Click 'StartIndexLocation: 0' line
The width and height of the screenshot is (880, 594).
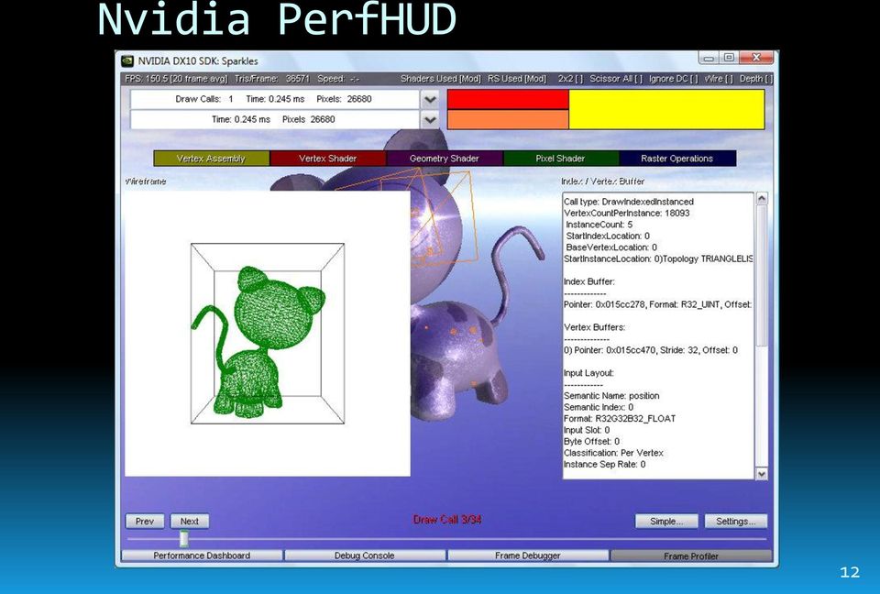(608, 236)
